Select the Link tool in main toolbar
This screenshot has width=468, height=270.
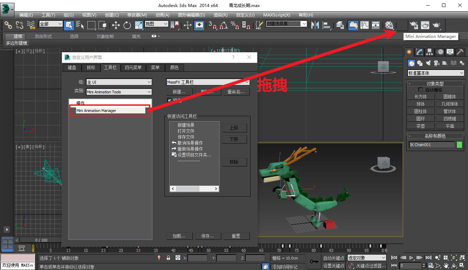click(x=8, y=25)
